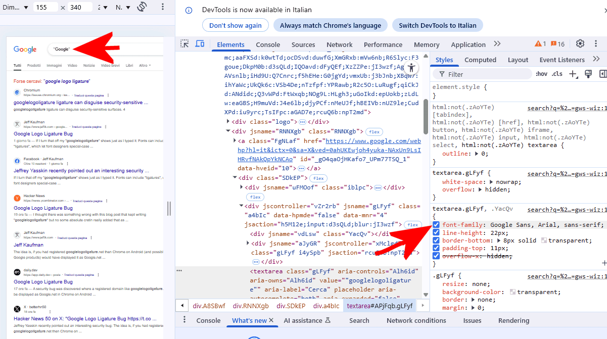This screenshot has height=339, width=607.
Task: Open the AI assistance drawer tab
Action: point(307,320)
